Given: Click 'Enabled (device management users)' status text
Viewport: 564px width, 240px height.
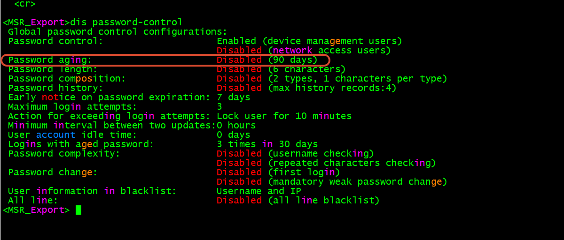Looking at the screenshot, I should click(x=309, y=41).
